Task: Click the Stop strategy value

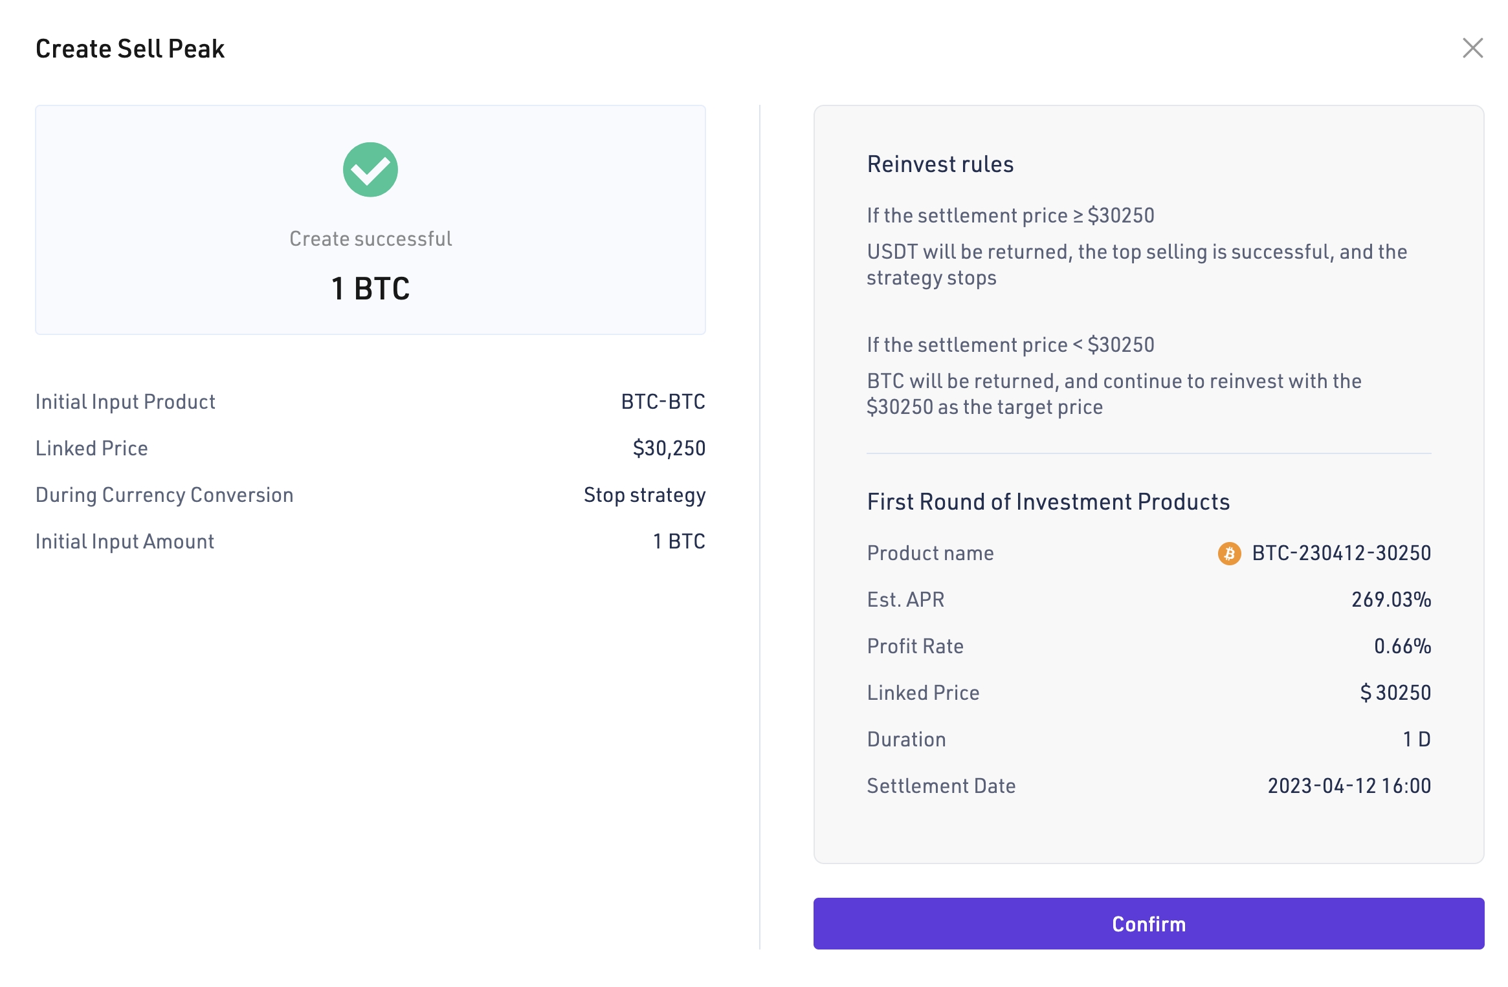Action: [x=645, y=495]
